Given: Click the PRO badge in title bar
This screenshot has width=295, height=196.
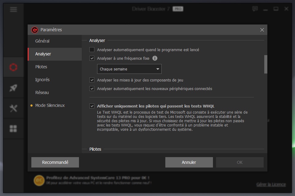Looking at the screenshot, I should [x=178, y=9].
